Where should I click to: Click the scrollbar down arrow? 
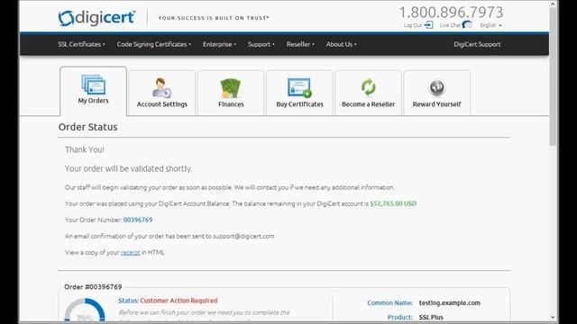(x=553, y=317)
